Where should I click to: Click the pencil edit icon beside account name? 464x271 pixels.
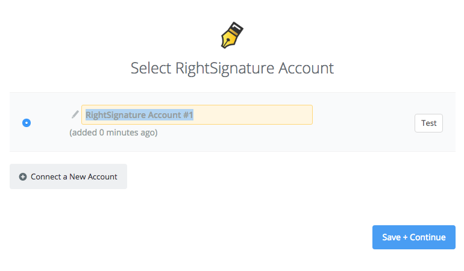tap(75, 114)
